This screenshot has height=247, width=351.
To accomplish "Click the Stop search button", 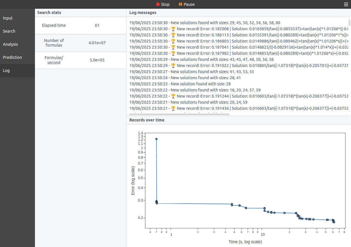I will point(163,4).
